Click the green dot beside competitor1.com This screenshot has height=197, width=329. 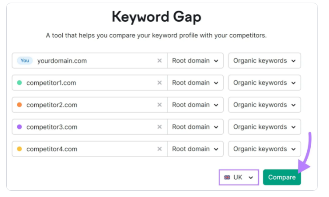(19, 83)
